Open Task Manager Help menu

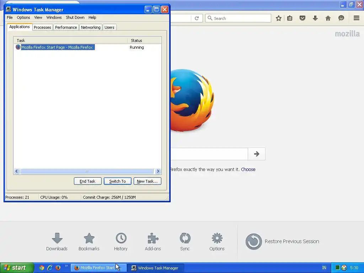coord(92,17)
